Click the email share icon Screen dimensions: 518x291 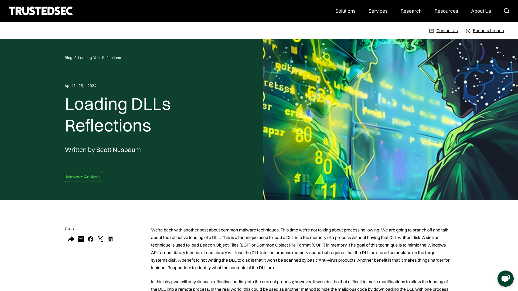[81, 239]
